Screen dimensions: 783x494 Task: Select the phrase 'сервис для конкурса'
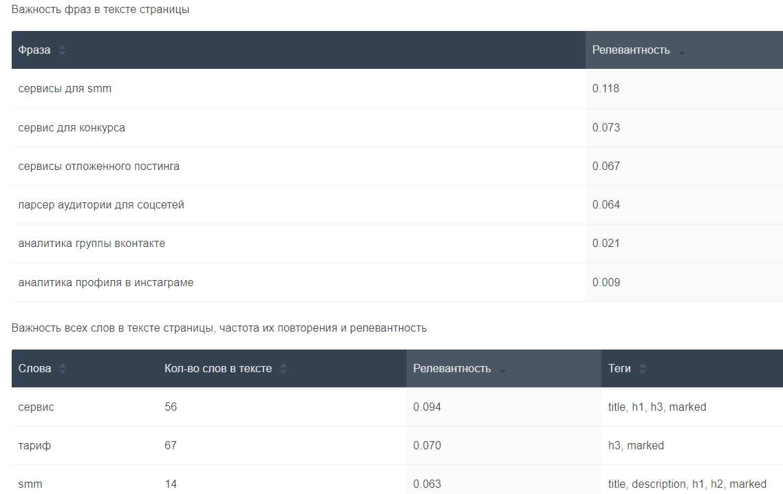pos(72,128)
